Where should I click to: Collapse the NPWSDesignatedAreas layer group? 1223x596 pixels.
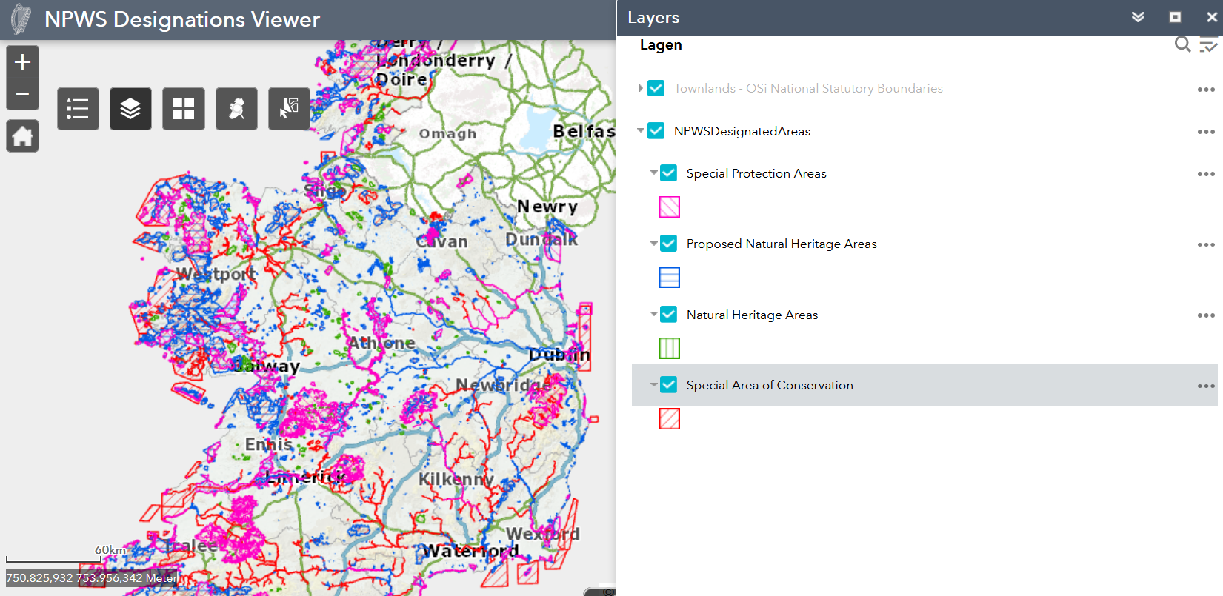(x=641, y=131)
